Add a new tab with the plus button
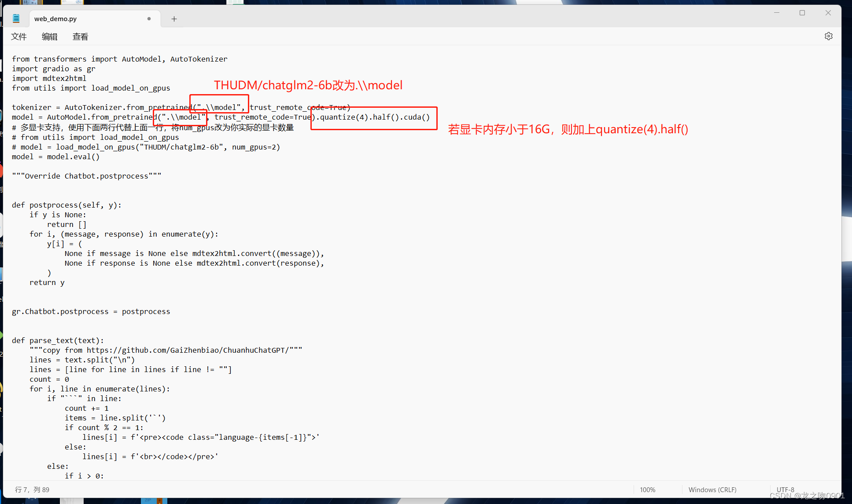Screen dimensions: 852x504 tap(174, 18)
